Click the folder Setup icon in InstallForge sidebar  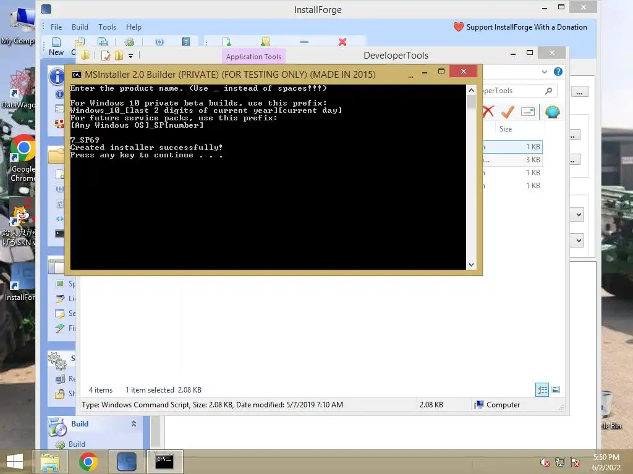point(56,155)
